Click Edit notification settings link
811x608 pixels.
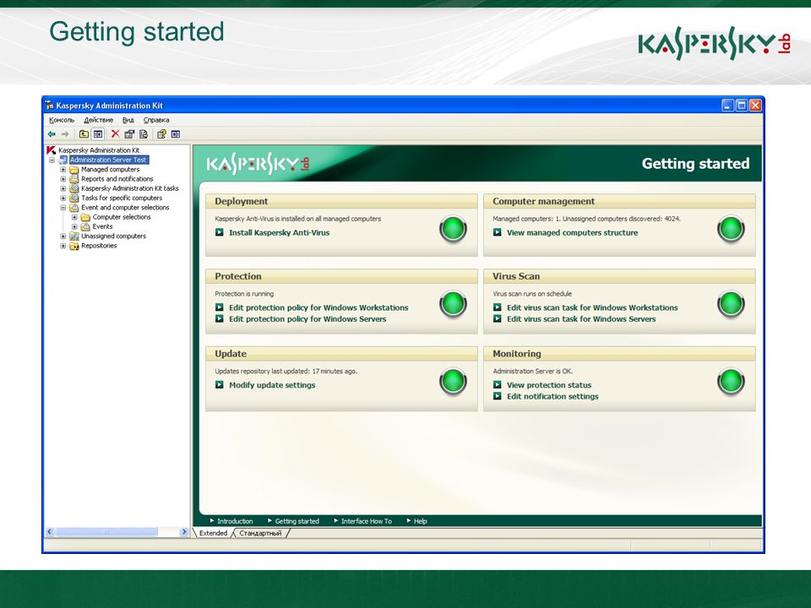[x=552, y=397]
